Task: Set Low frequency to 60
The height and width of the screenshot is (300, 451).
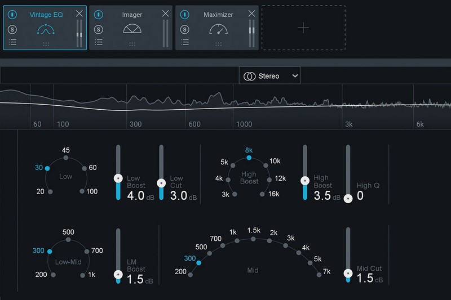Action: click(x=84, y=168)
